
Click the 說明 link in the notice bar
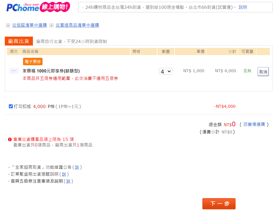tap(243, 7)
